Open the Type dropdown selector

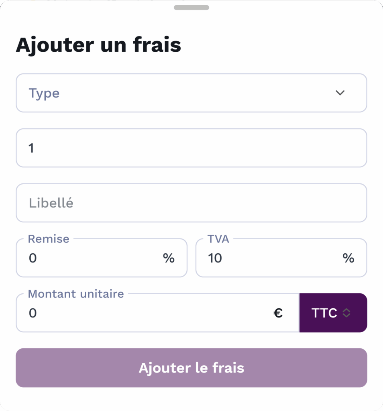coord(191,93)
